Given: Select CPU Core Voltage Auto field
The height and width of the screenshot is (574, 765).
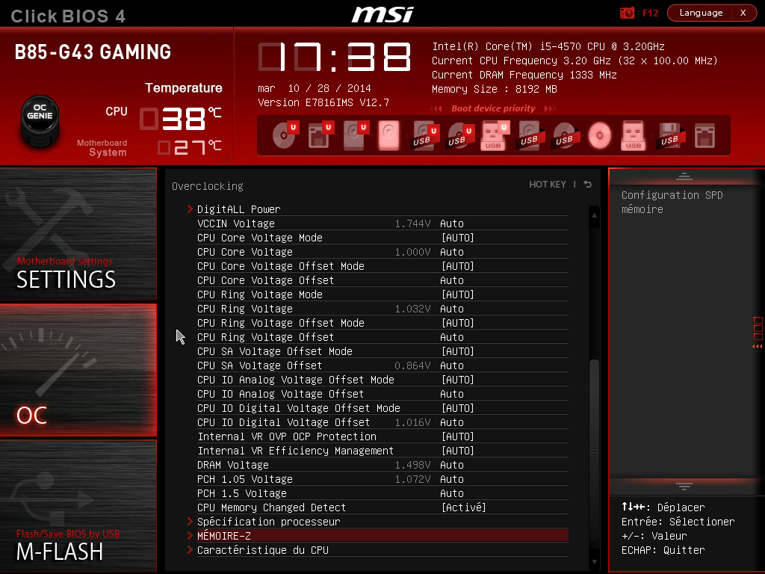Looking at the screenshot, I should [x=452, y=252].
